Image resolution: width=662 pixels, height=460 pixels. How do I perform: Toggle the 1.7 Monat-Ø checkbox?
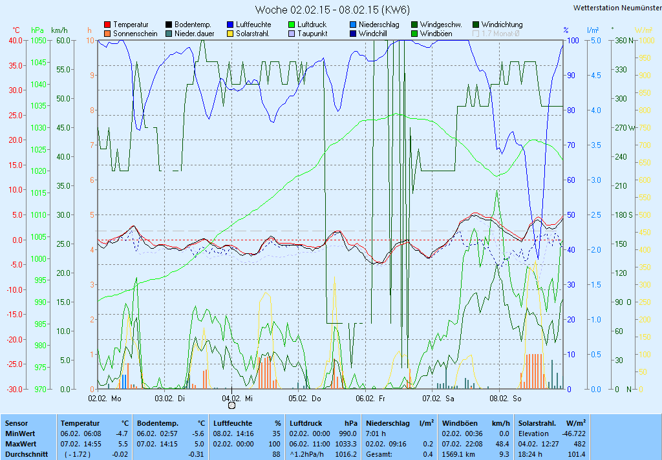click(476, 34)
